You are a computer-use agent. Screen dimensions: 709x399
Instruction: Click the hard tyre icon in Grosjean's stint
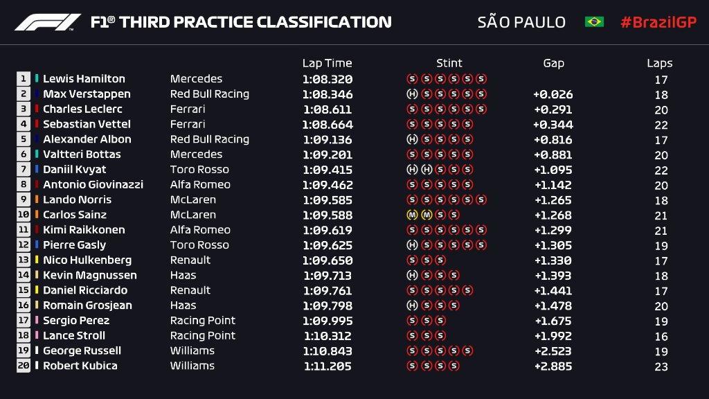click(x=412, y=305)
